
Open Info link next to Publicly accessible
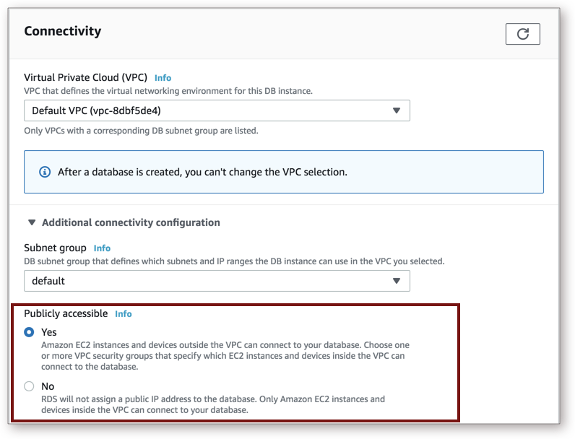pos(124,314)
